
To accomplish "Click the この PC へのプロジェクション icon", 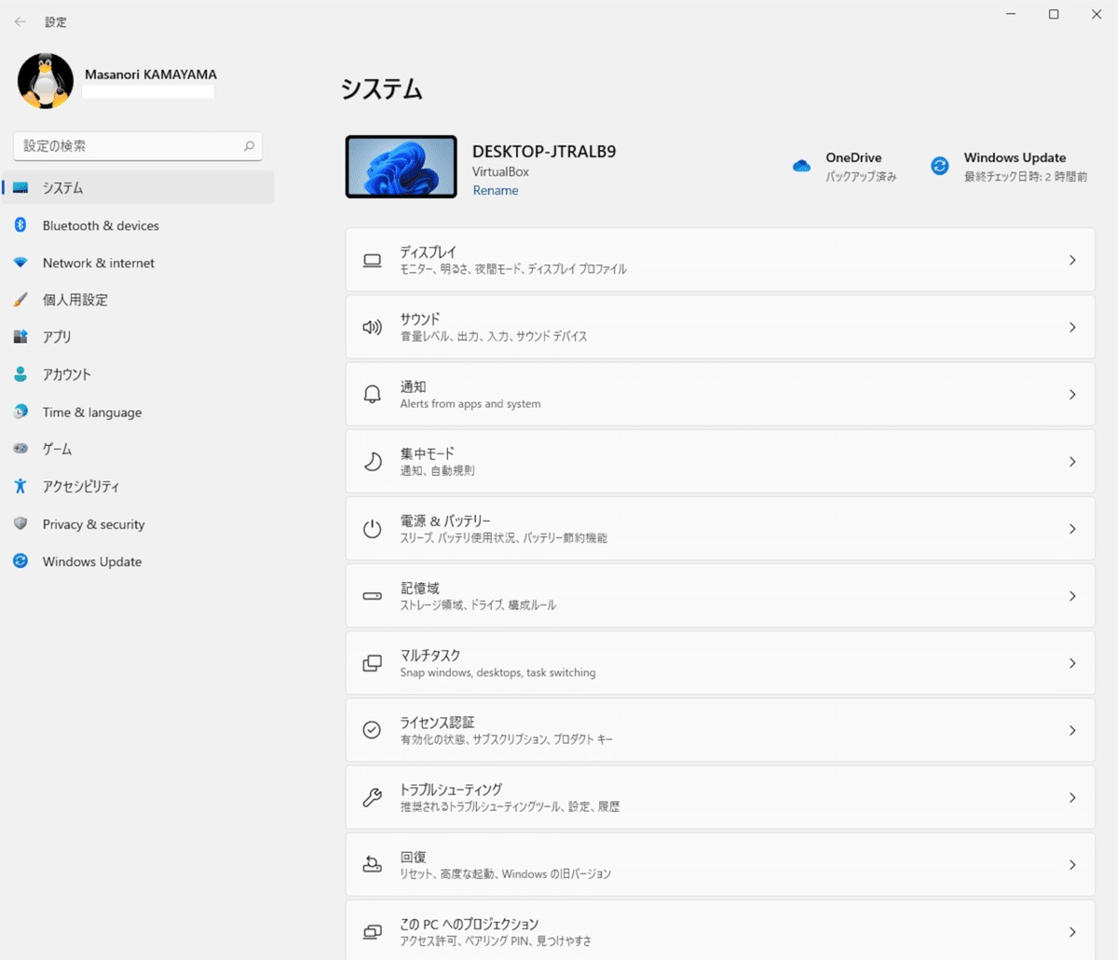I will [x=372, y=931].
